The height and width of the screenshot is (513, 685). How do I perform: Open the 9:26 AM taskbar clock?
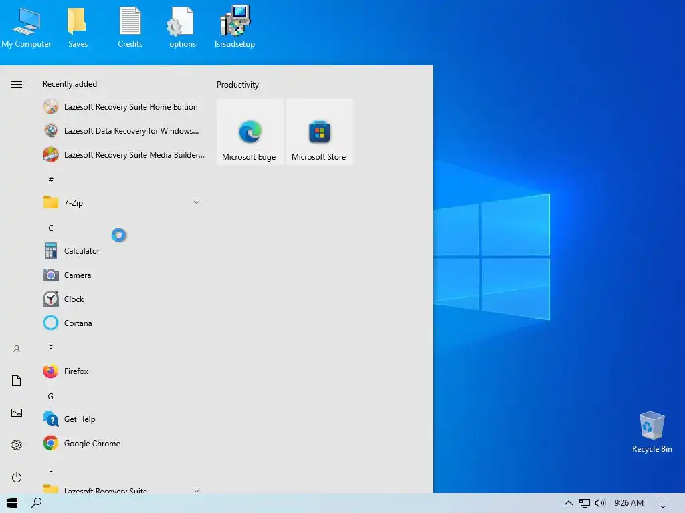coord(629,503)
